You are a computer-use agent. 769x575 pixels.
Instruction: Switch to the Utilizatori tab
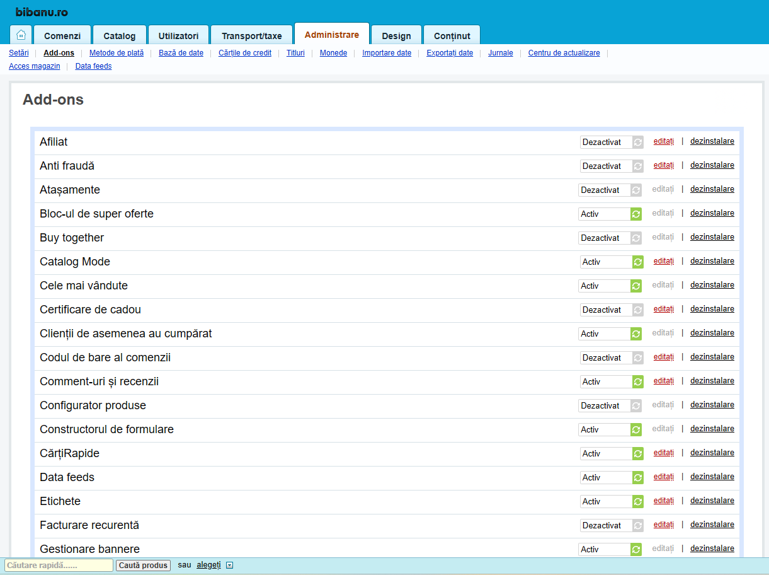tap(178, 35)
